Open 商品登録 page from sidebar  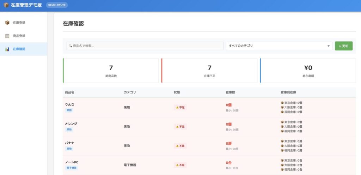(x=19, y=36)
